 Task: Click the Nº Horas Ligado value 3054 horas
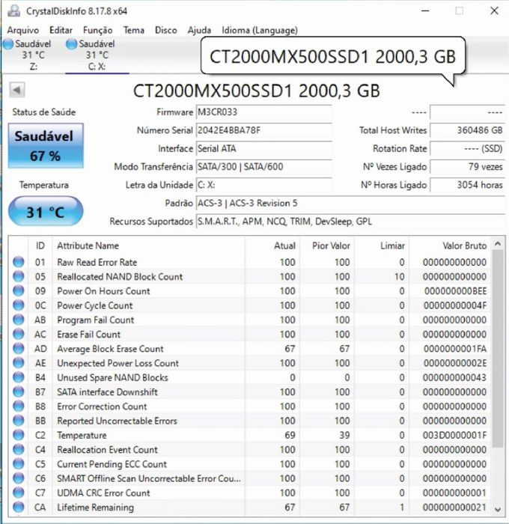pos(468,185)
